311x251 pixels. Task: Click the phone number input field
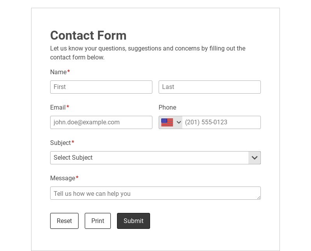click(221, 122)
